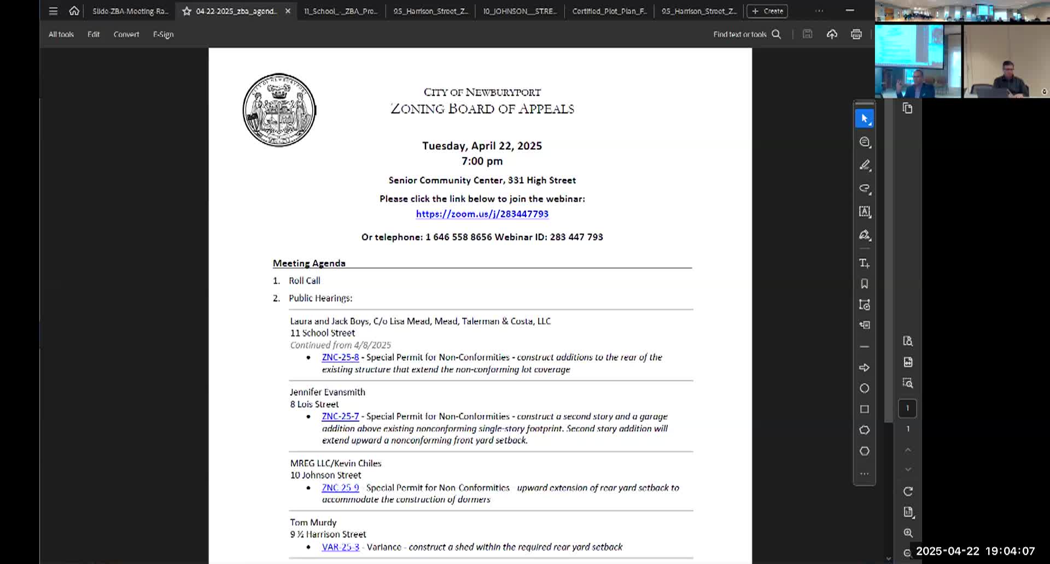
Task: Star the 04-22-2025 agenda tab
Action: point(186,11)
